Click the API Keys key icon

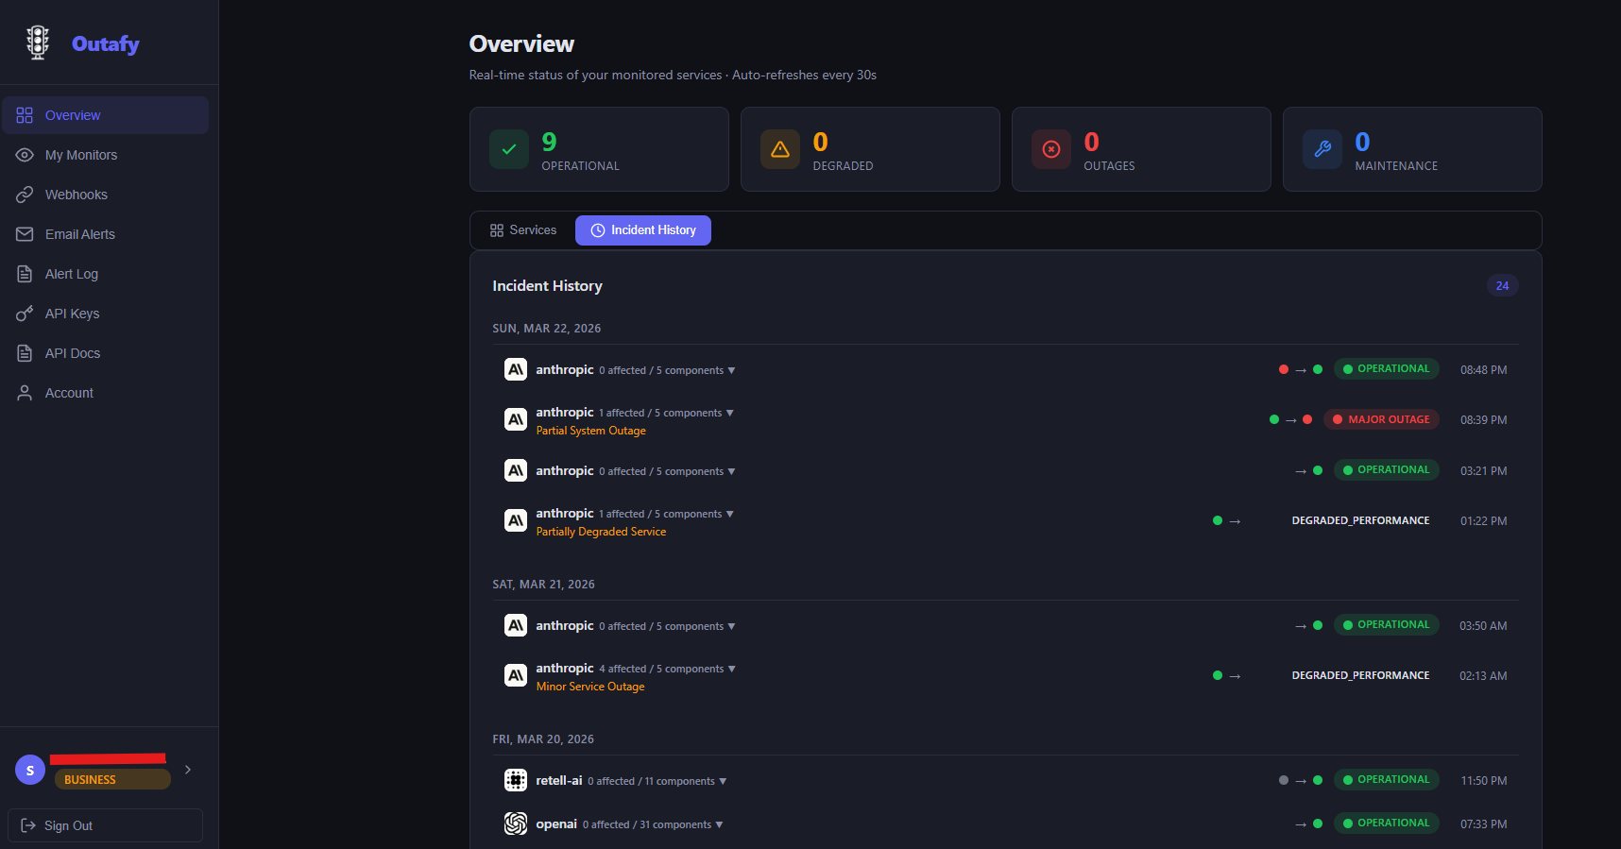[25, 314]
